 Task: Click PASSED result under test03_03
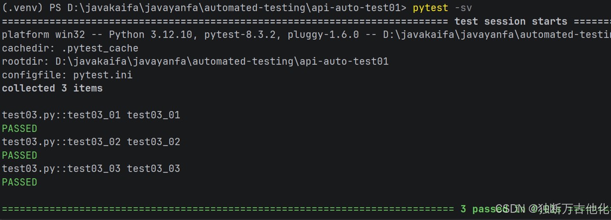19,182
